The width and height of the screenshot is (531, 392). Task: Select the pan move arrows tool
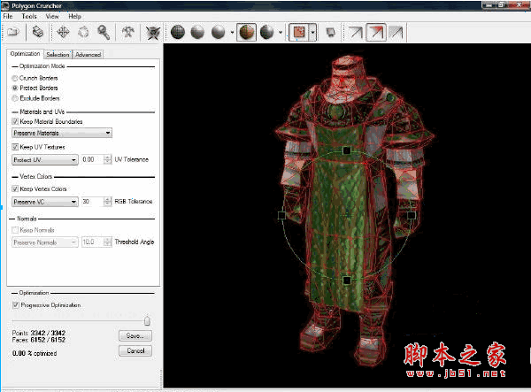[63, 32]
